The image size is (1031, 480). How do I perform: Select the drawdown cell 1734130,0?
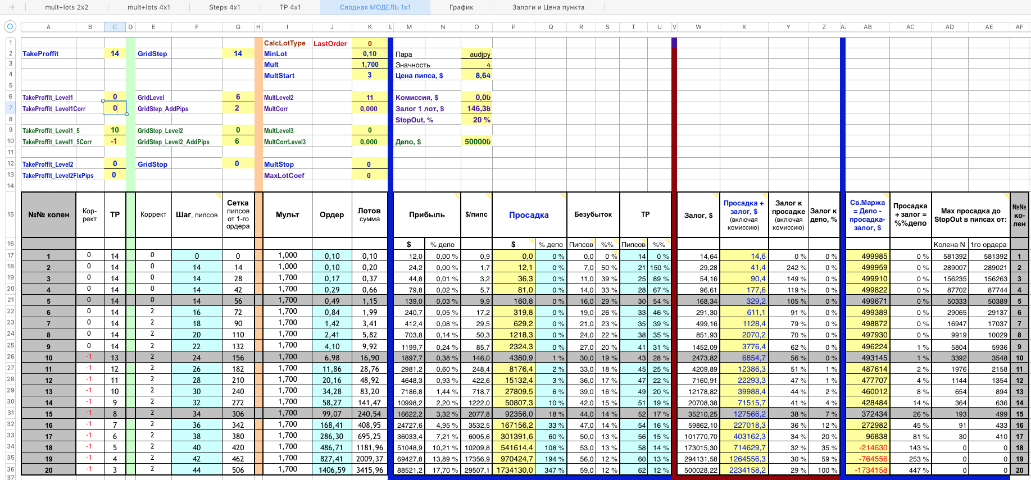click(x=514, y=470)
